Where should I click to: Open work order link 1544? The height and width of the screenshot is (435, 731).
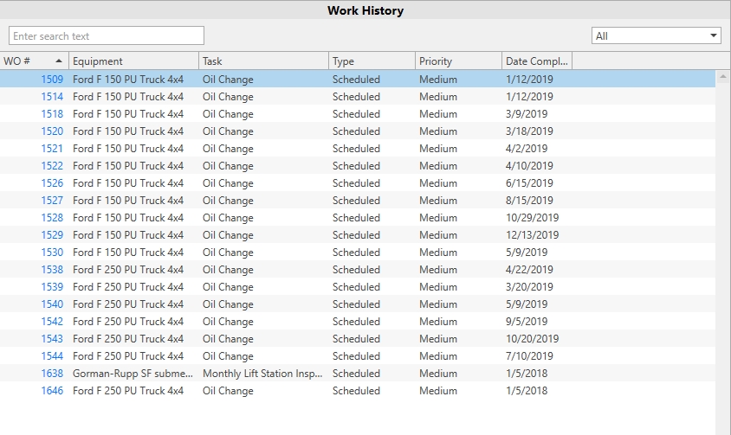[52, 355]
